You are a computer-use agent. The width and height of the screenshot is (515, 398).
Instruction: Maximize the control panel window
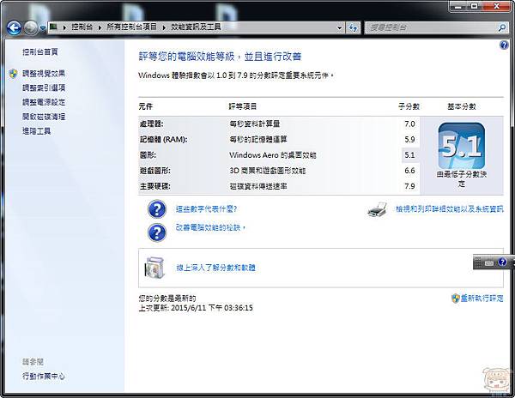coord(475,6)
